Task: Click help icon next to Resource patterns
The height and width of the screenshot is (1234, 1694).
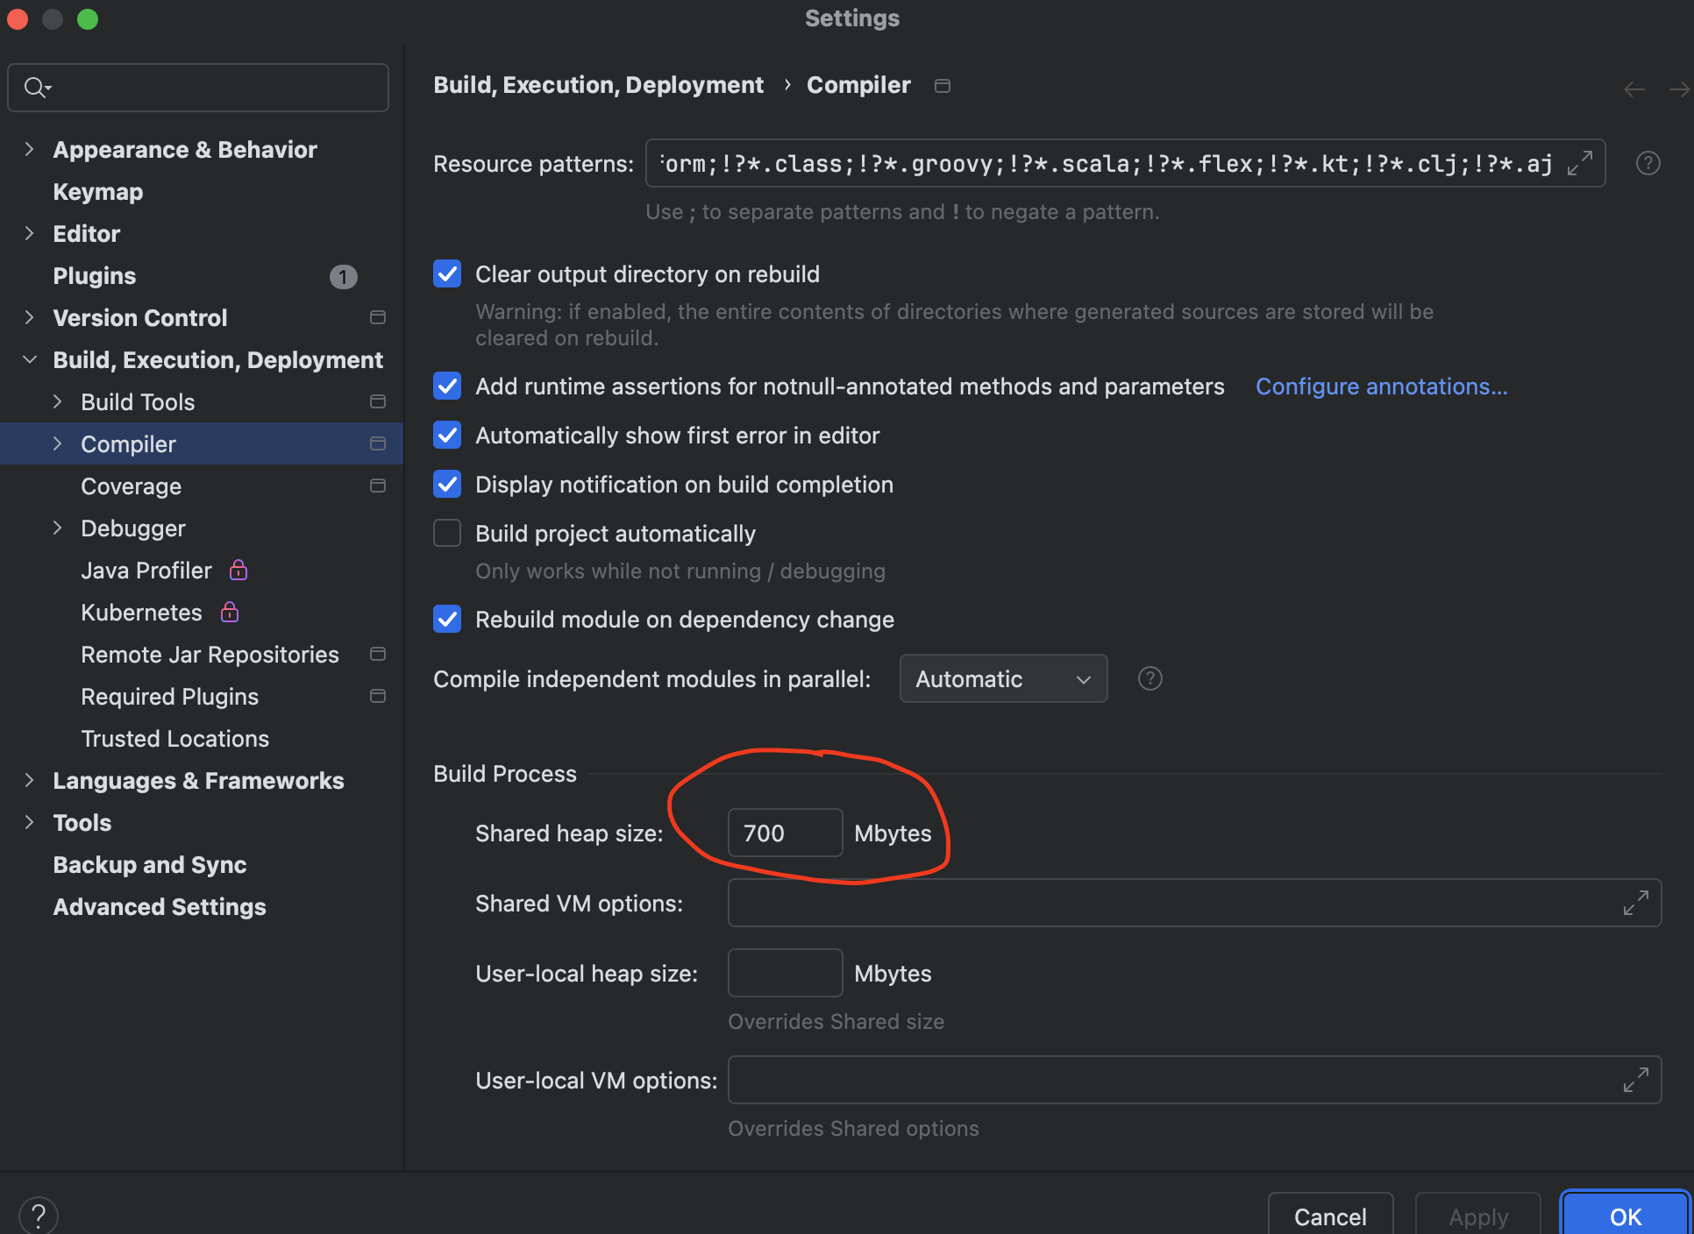Action: tap(1648, 163)
